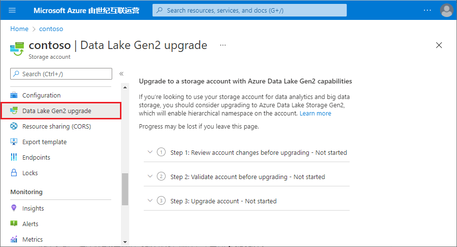
Task: Click the Export template icon
Action: point(14,142)
